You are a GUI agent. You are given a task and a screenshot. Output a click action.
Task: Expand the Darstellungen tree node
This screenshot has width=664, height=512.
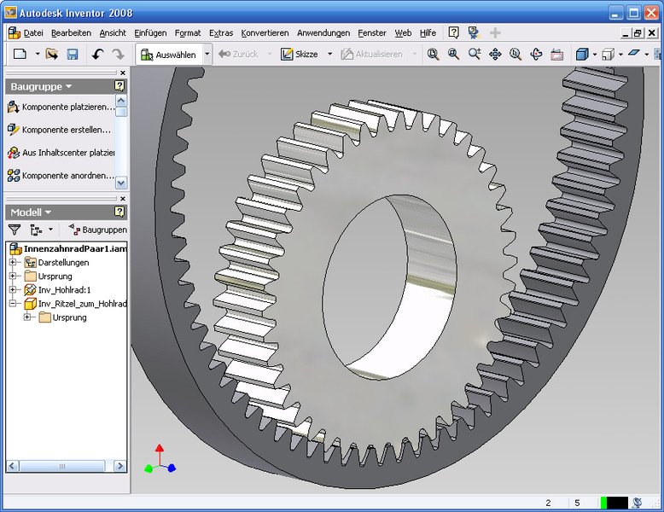(x=13, y=263)
